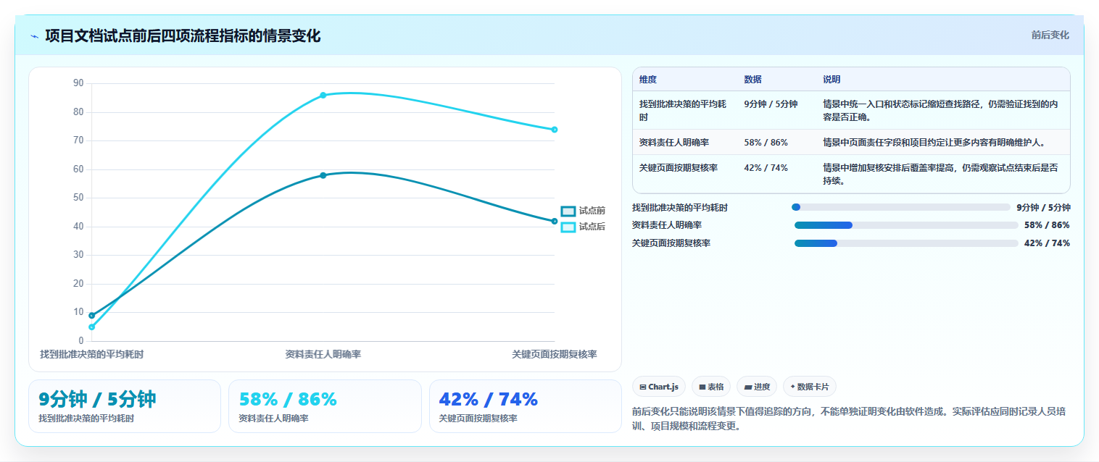Viewport: 1099px width, 462px height.
Task: Click the 9分钟 / 5分钟 progress value
Action: pyautogui.click(x=1043, y=207)
